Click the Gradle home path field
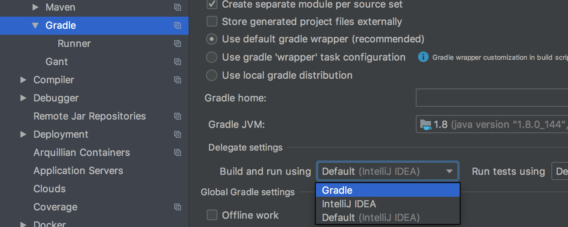The height and width of the screenshot is (227, 568). [x=492, y=98]
